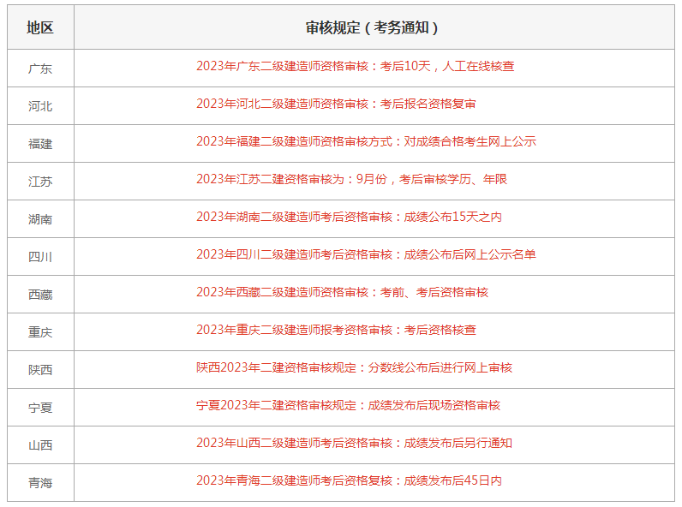The image size is (682, 507).
Task: Select the 湖南 region cell
Action: (x=40, y=219)
